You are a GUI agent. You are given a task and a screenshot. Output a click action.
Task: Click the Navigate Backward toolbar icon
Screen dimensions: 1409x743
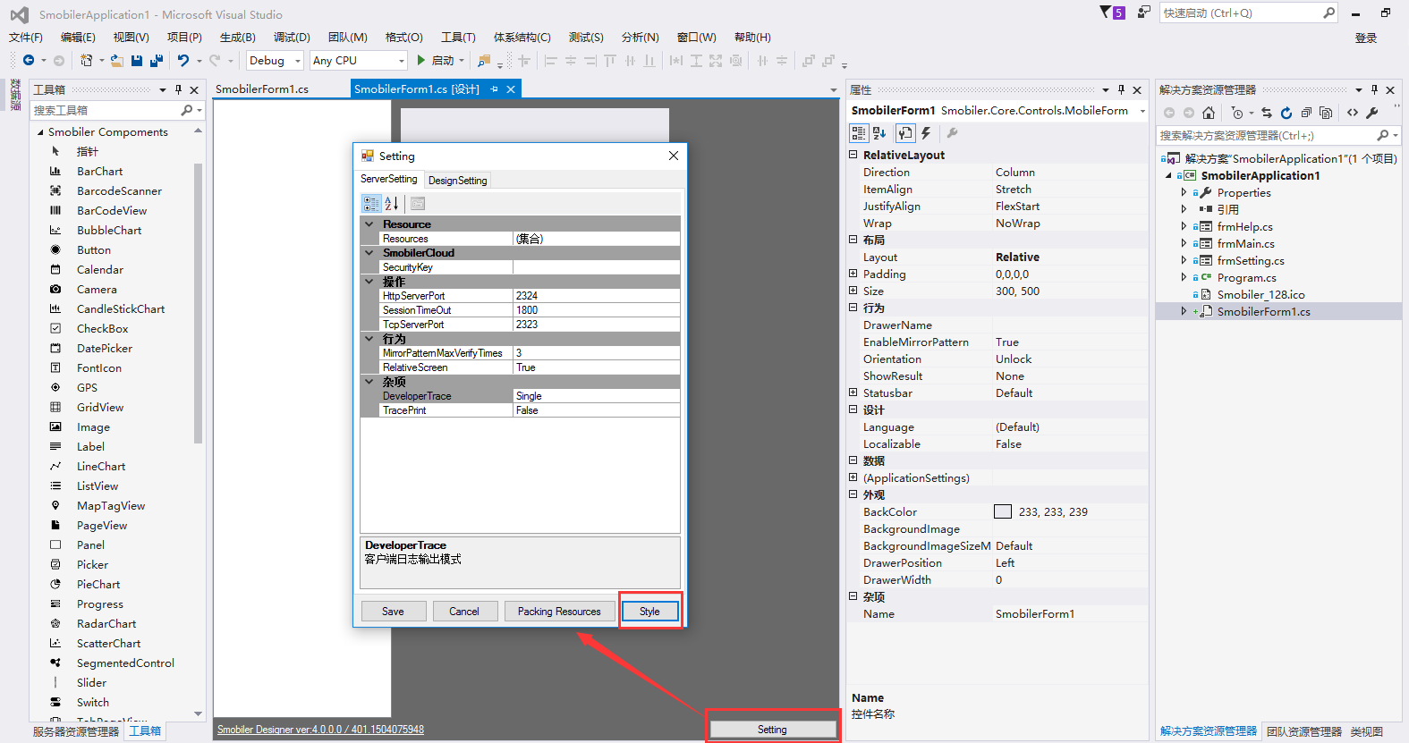click(29, 61)
